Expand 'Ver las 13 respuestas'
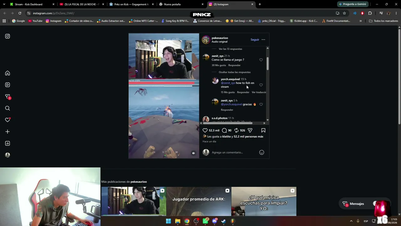This screenshot has height=226, width=401. coord(230,49)
